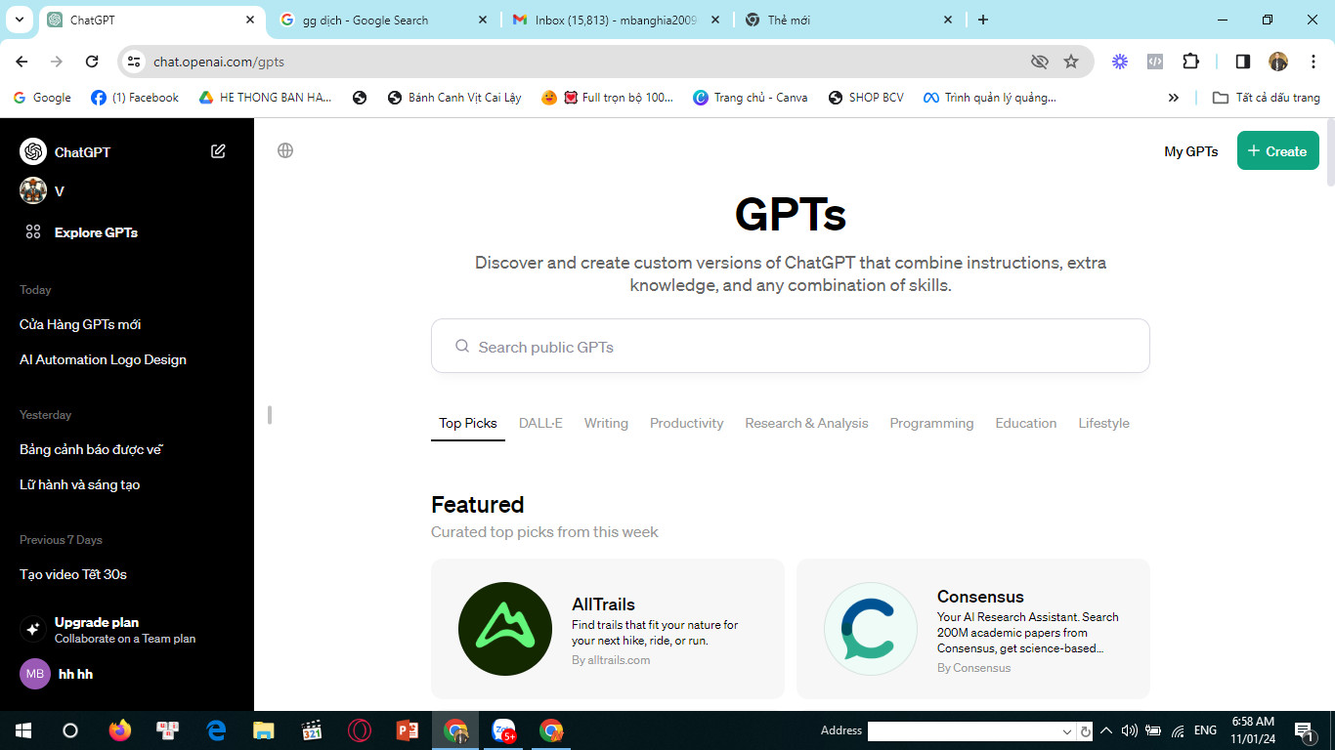Open the My GPTs link
The width and height of the screenshot is (1335, 750).
point(1190,151)
